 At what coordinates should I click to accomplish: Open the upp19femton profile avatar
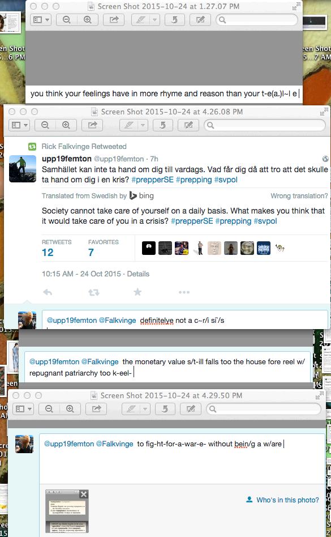(x=23, y=168)
